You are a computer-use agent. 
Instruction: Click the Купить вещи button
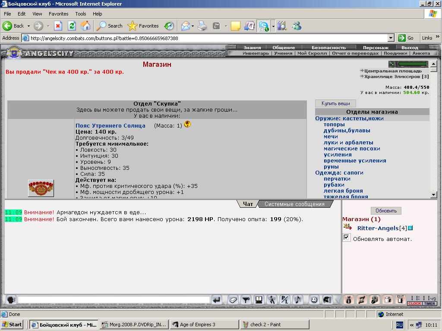click(x=335, y=103)
